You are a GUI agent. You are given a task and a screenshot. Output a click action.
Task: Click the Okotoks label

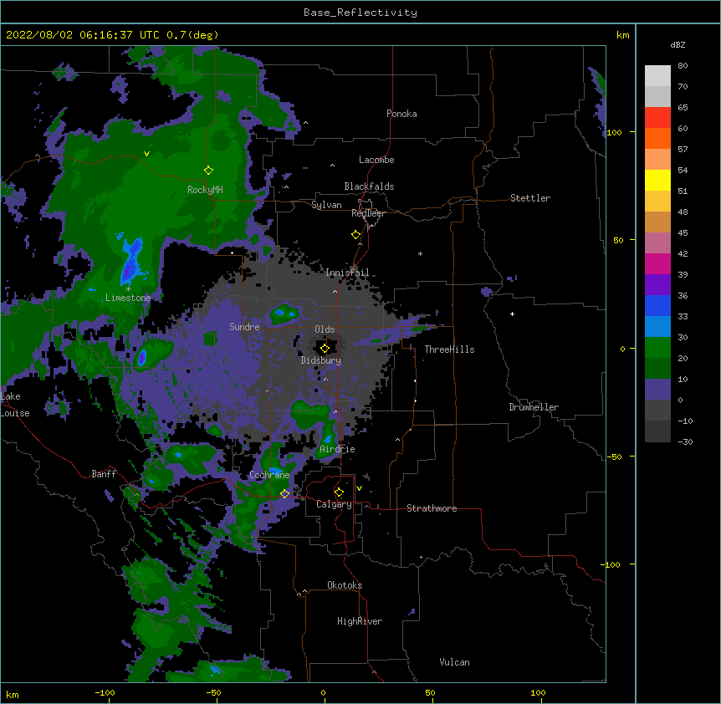pyautogui.click(x=345, y=585)
